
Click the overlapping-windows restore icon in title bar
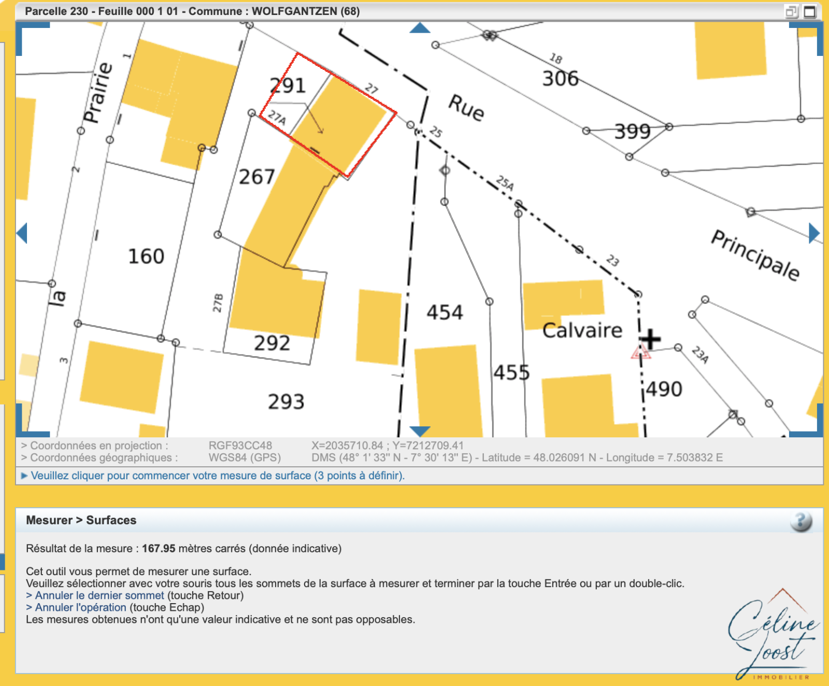791,11
